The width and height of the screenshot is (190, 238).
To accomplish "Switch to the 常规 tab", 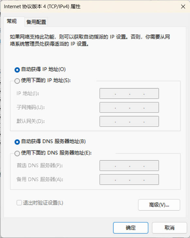I will click(12, 21).
